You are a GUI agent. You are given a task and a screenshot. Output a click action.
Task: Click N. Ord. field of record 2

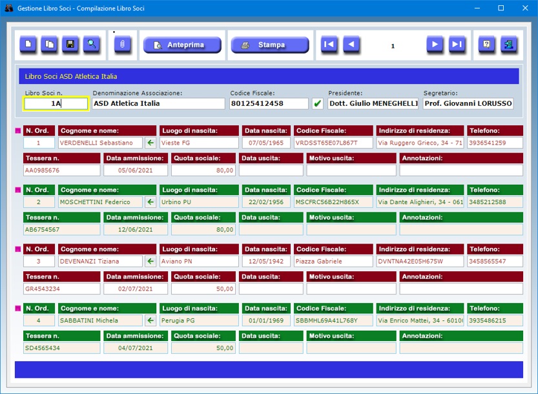(x=39, y=202)
